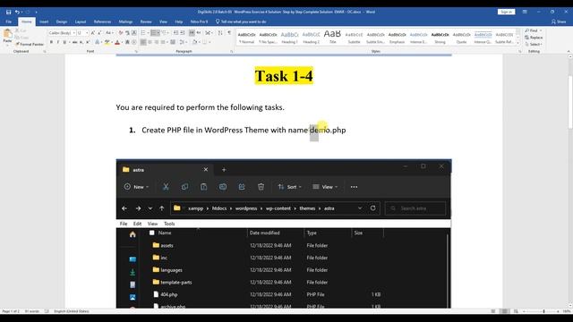
Task: Click the Up arrow in the Explorer navigation
Action: [x=161, y=208]
